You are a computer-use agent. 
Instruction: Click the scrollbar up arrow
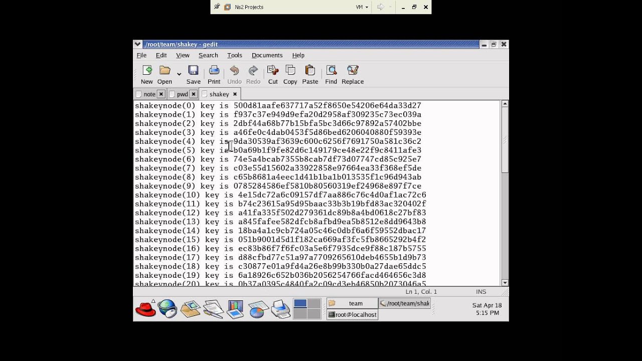[x=505, y=104]
